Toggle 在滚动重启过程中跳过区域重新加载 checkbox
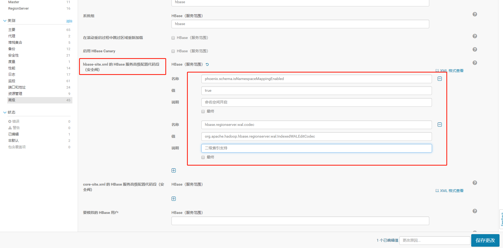Screen dimensions: 503x248 coord(173,38)
